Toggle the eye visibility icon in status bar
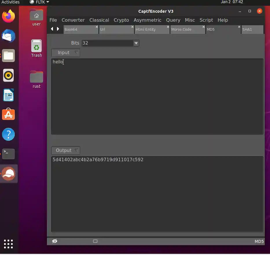The height and width of the screenshot is (255, 270). (x=55, y=241)
